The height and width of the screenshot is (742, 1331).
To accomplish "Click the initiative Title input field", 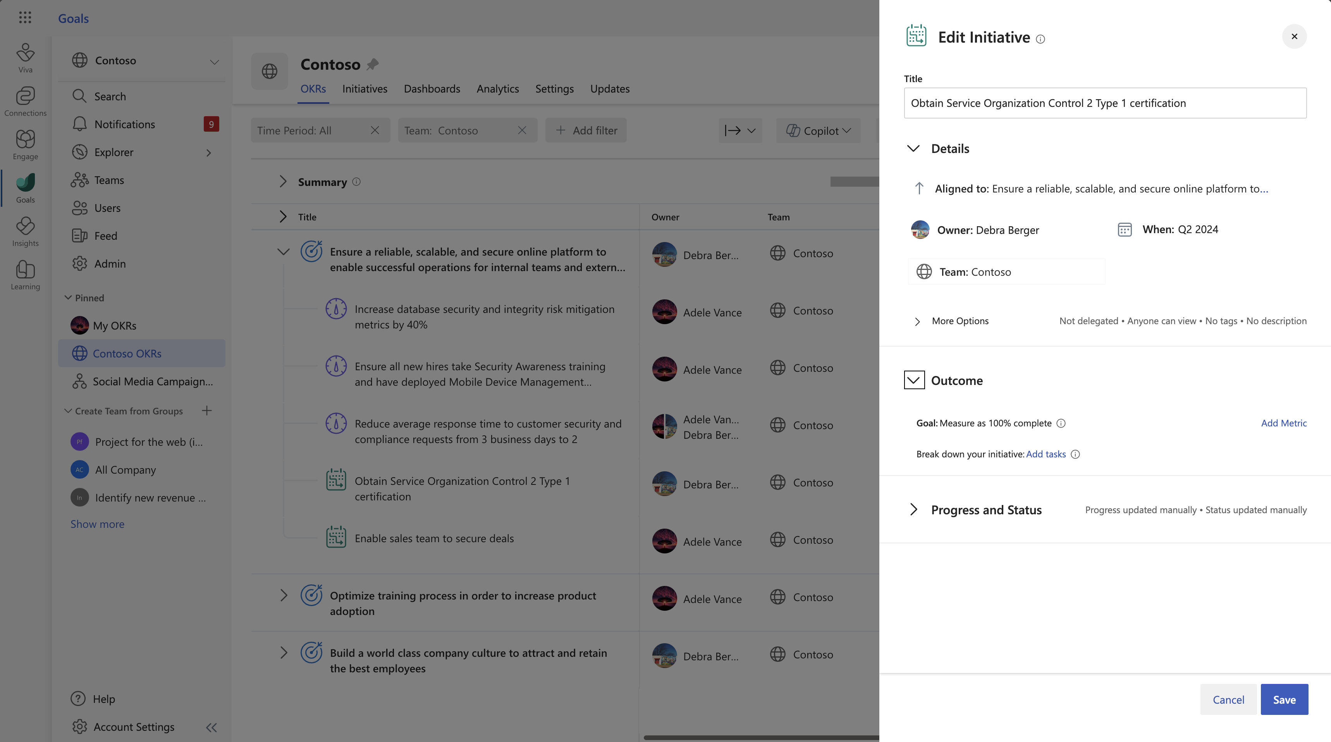I will pos(1105,103).
